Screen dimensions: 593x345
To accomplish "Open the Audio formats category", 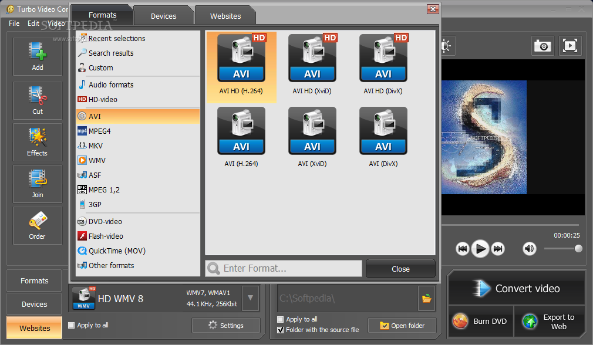I will point(137,85).
